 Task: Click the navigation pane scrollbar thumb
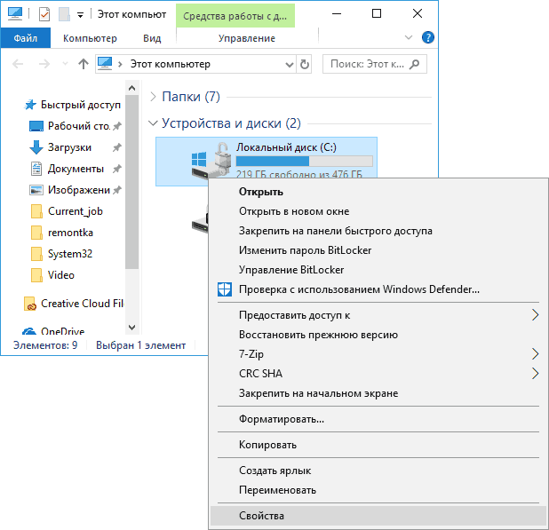click(x=132, y=182)
